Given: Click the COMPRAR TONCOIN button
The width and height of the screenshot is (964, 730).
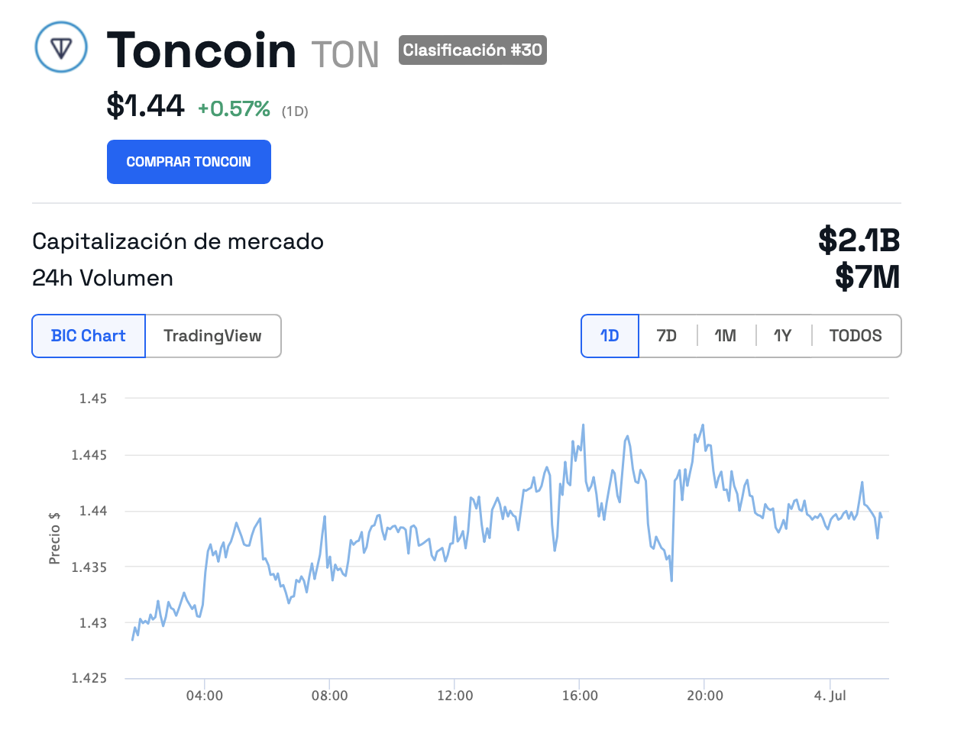Looking at the screenshot, I should (x=189, y=162).
